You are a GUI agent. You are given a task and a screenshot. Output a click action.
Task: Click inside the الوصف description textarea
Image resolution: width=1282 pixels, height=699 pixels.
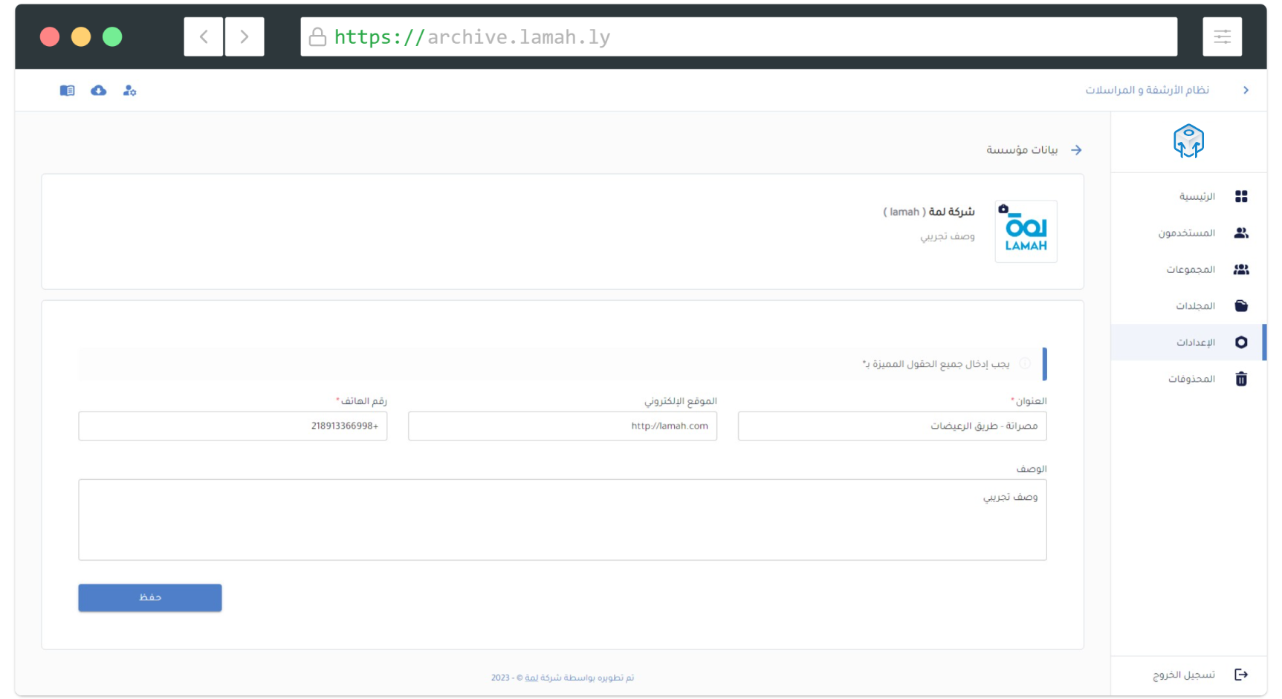(x=562, y=520)
